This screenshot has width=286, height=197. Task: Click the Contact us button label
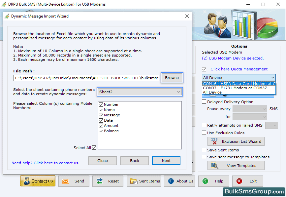(42, 181)
